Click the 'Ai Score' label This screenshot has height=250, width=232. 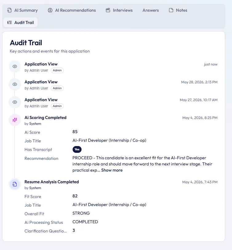32,132
